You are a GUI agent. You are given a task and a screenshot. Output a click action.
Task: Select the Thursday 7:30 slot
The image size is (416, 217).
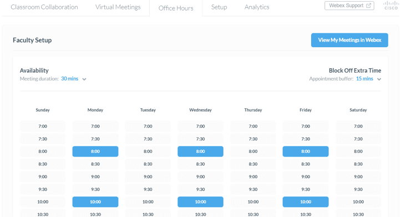coord(253,139)
